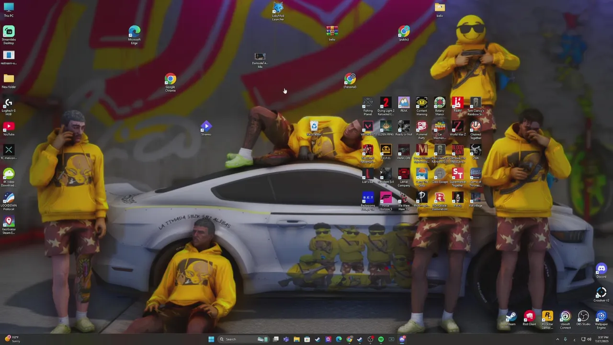Open Red Dead Redemption shortcut
The height and width of the screenshot is (345, 613).
click(368, 153)
